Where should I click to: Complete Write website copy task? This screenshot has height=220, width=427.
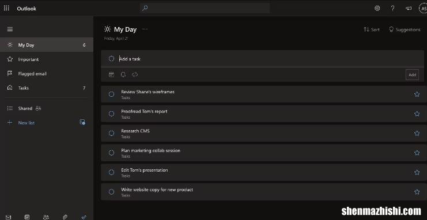click(x=111, y=192)
